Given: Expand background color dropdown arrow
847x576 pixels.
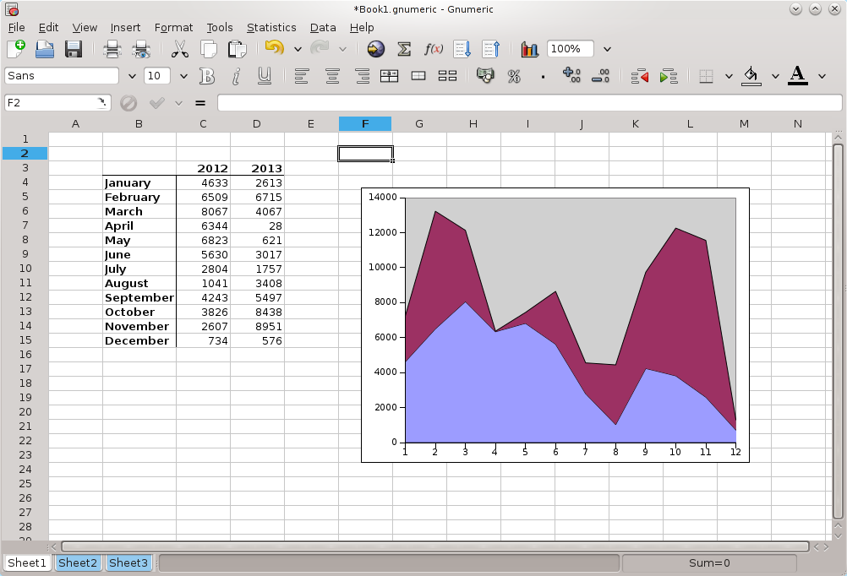Looking at the screenshot, I should pos(776,76).
